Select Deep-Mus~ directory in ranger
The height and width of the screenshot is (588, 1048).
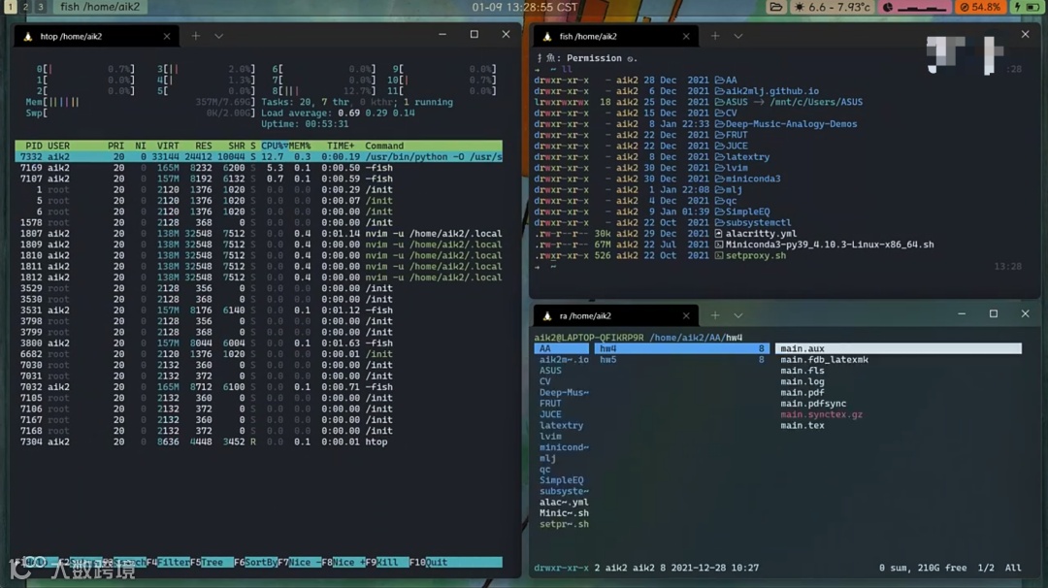click(564, 393)
